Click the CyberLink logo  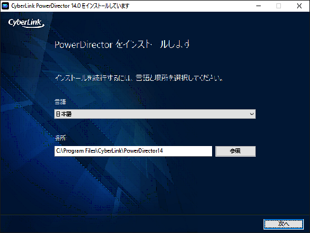[26, 23]
